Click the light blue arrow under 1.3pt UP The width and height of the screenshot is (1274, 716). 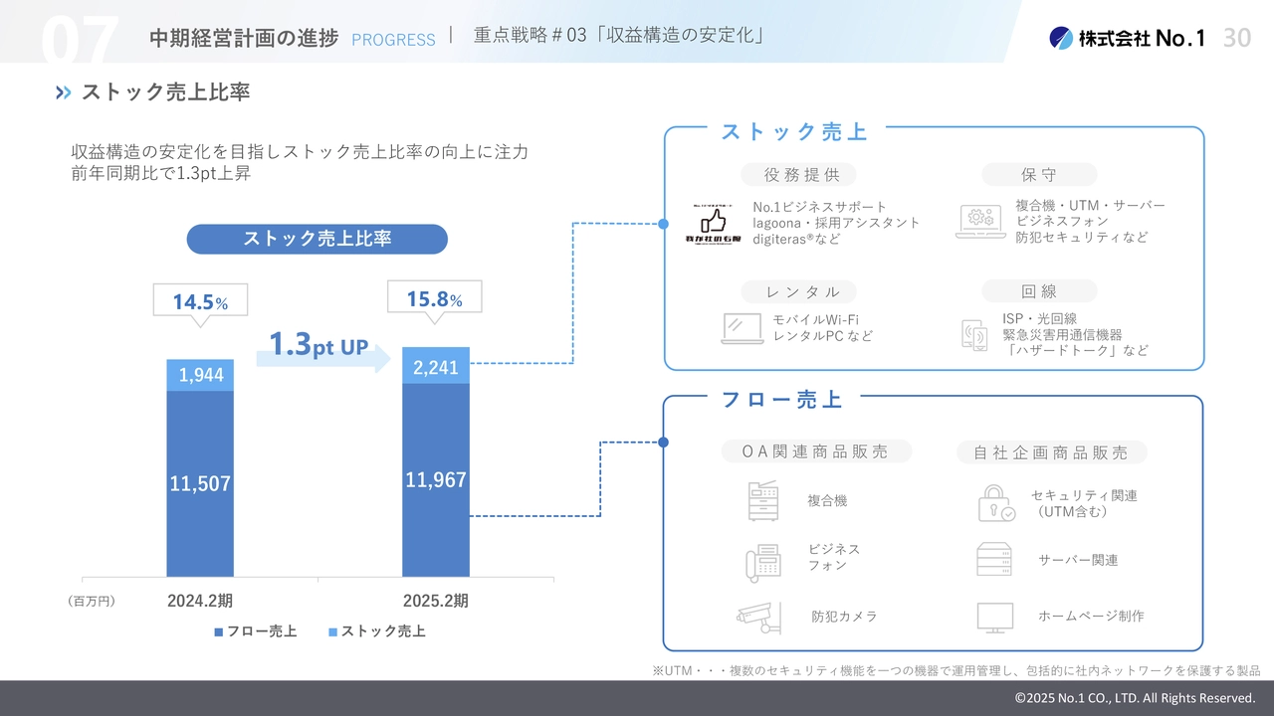(323, 358)
